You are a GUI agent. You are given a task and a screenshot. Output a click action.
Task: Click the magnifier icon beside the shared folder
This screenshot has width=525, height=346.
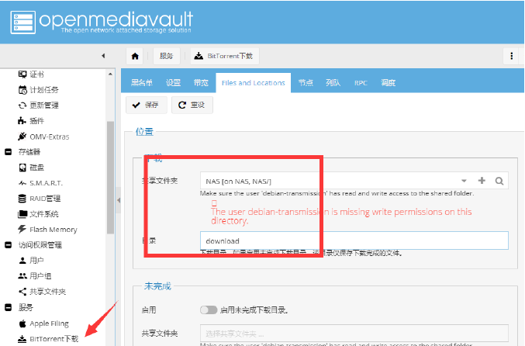[x=499, y=181]
